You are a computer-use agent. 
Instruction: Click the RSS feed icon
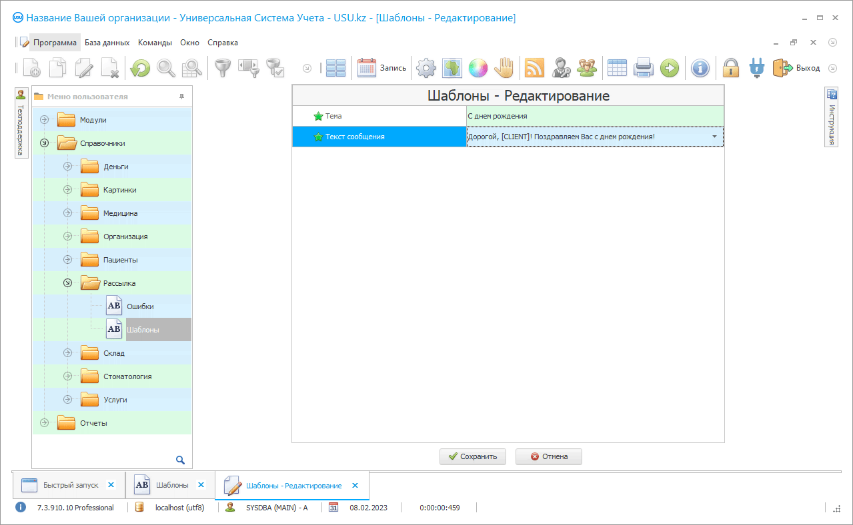click(534, 67)
